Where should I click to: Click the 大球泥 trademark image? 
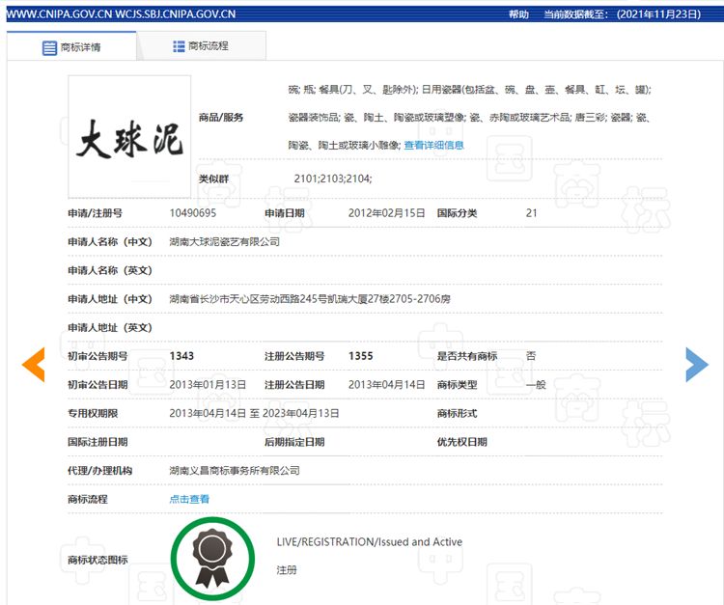(x=129, y=136)
